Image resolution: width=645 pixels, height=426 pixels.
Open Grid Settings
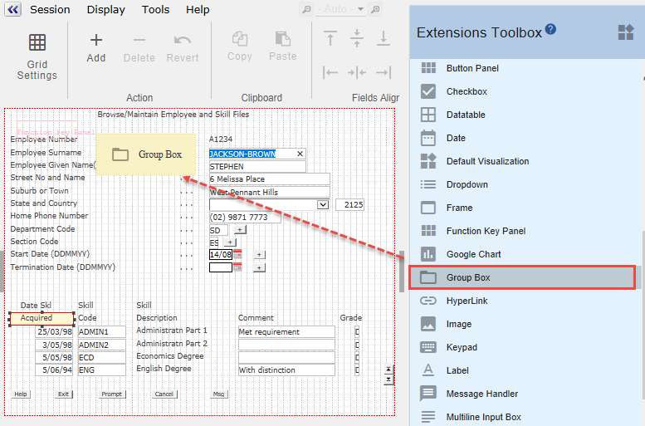pos(37,56)
